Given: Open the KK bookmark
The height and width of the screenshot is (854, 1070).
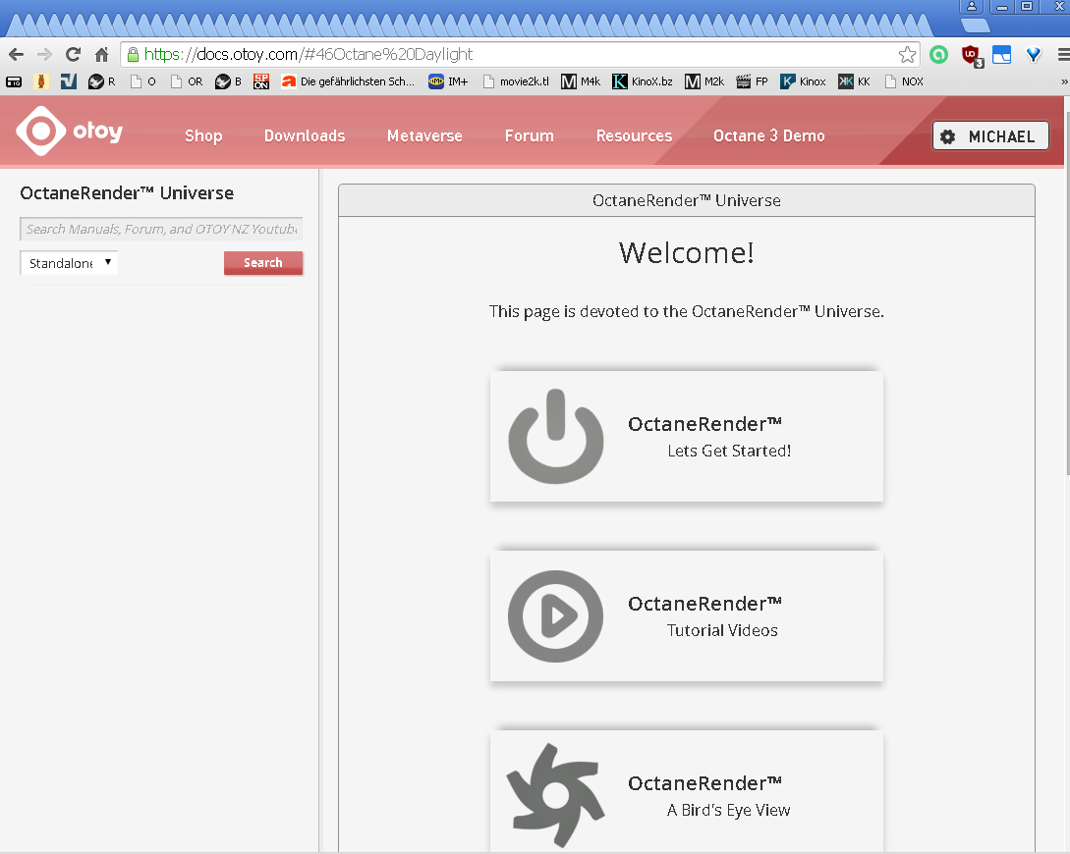Looking at the screenshot, I should click(x=855, y=81).
